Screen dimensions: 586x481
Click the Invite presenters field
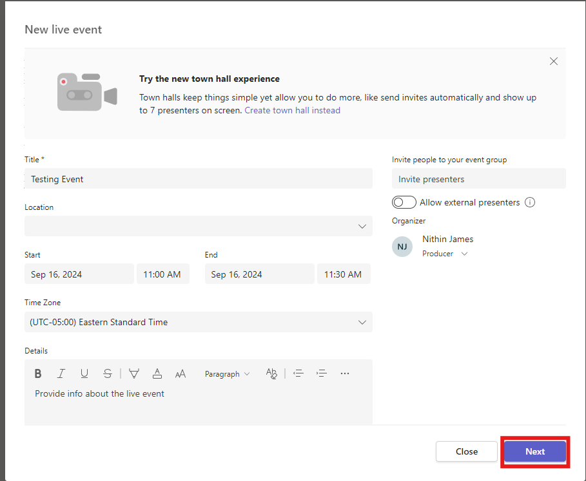(x=479, y=179)
